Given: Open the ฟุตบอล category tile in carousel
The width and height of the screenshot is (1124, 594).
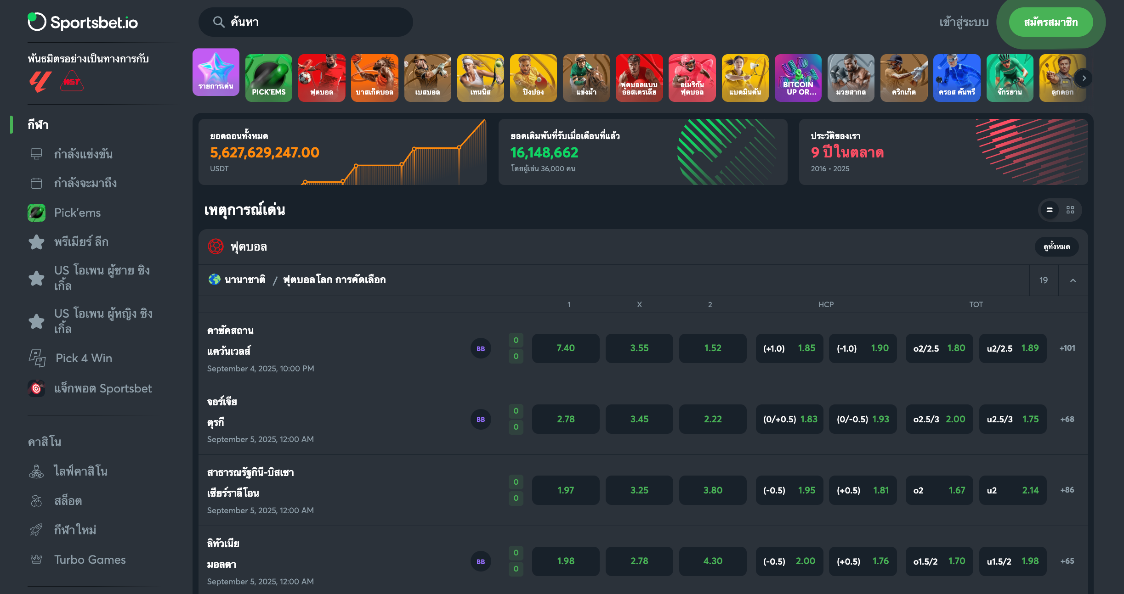Looking at the screenshot, I should pyautogui.click(x=322, y=78).
